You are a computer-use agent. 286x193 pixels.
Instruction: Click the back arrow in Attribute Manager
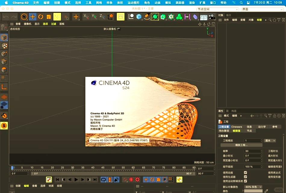(x=252, y=116)
